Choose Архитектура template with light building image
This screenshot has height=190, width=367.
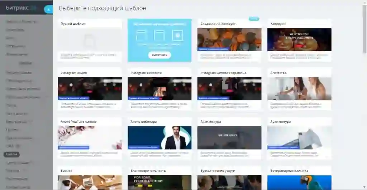[299, 138]
